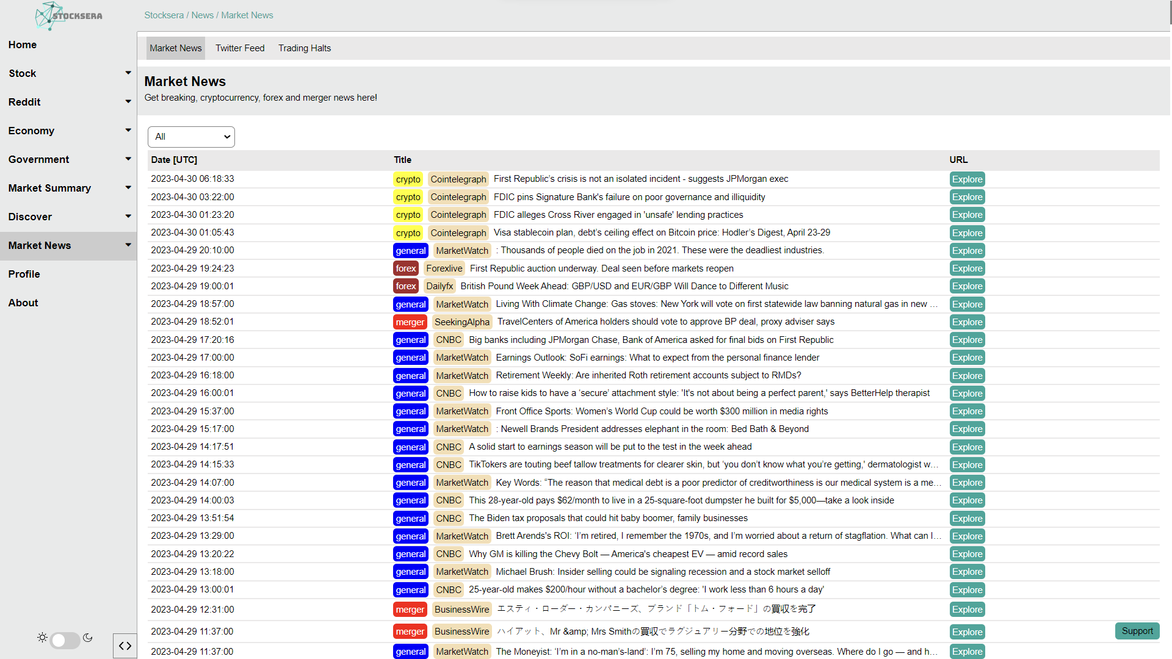Screen dimensions: 1172x659
Task: Collapse sidebar with the angle-brackets icon
Action: pos(125,646)
